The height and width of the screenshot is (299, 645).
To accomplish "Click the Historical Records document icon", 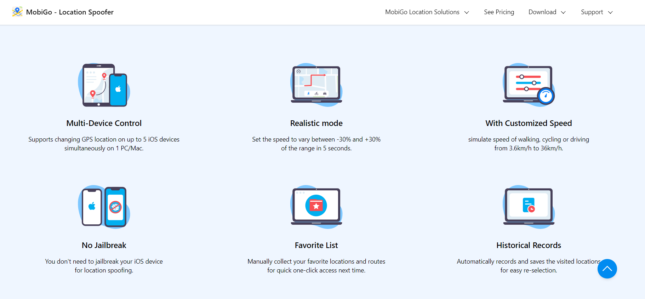I will pos(529,207).
